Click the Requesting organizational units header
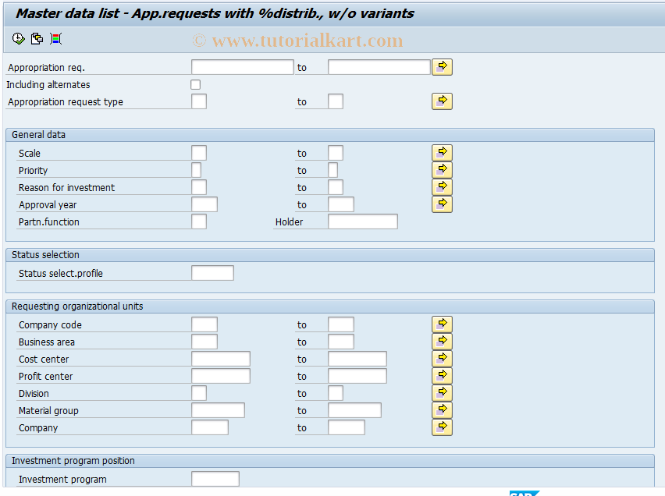 click(330, 306)
